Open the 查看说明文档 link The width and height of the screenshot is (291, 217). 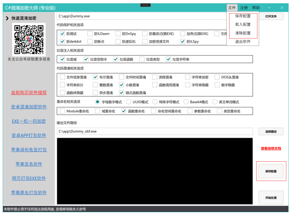coord(271,148)
